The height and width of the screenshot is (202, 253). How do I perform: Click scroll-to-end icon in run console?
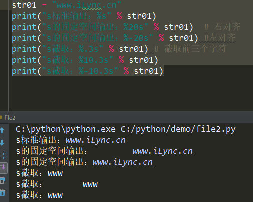pyautogui.click(x=3, y=168)
